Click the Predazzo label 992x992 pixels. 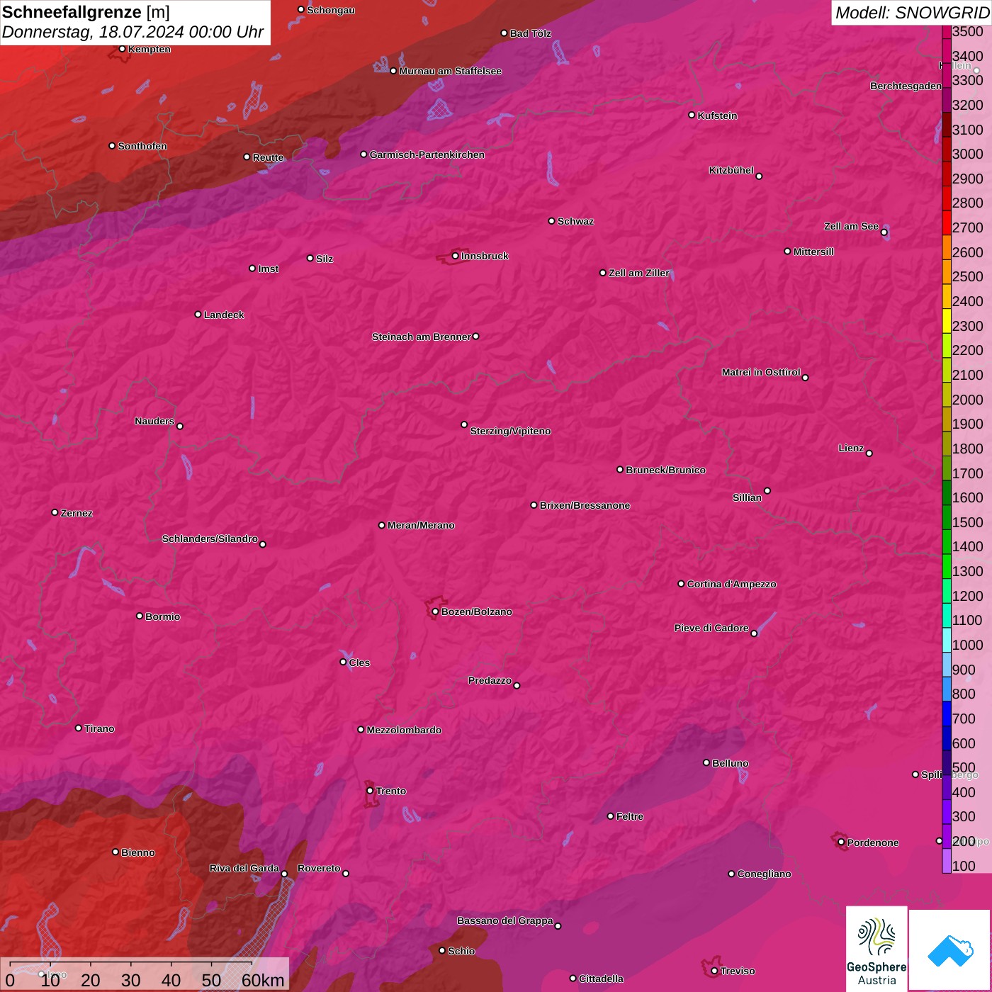tap(490, 680)
